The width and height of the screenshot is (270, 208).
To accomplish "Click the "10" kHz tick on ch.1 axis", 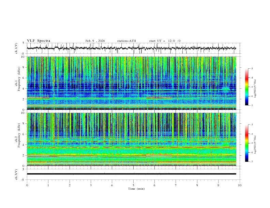I will pos(24,57).
